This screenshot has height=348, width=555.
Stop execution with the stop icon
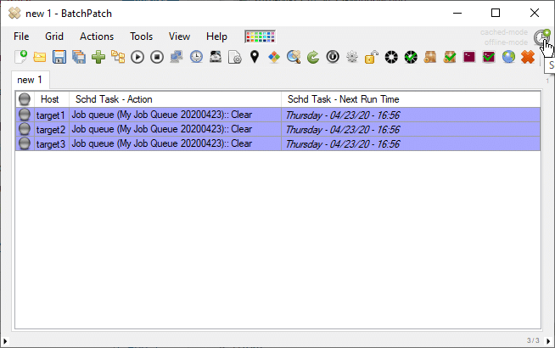point(157,57)
